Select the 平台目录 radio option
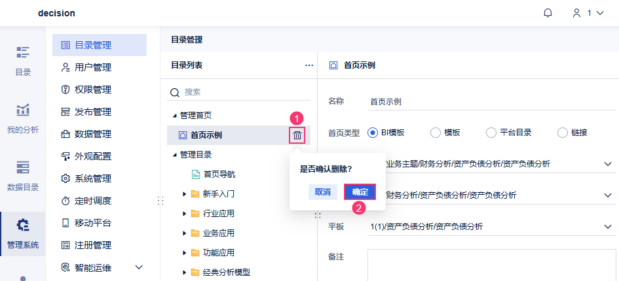Viewport: 619px width, 281px height. [491, 133]
